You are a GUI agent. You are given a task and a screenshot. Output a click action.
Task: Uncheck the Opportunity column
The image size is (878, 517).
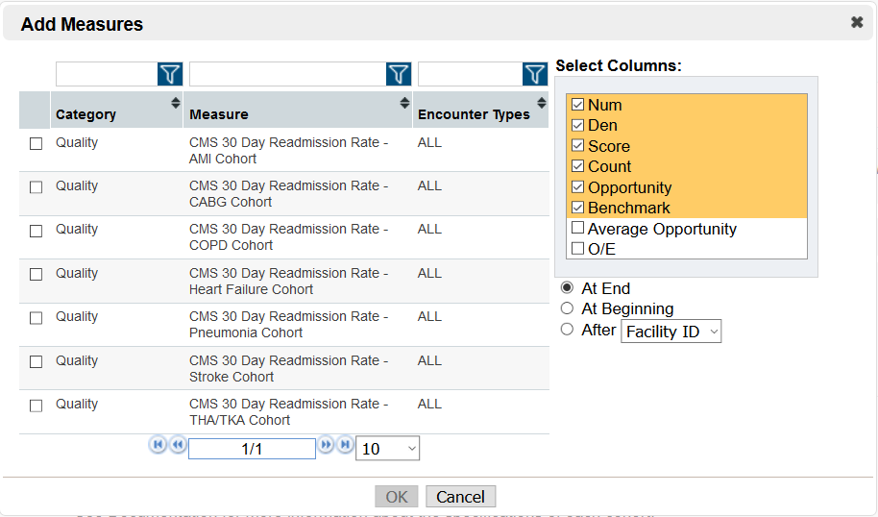pos(578,187)
